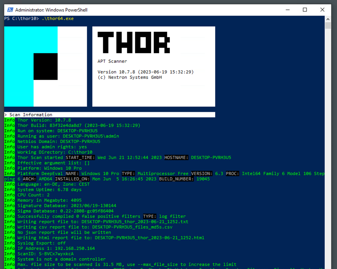337x269 pixels.
Task: Click the large THOR logo text
Action: tap(134, 42)
